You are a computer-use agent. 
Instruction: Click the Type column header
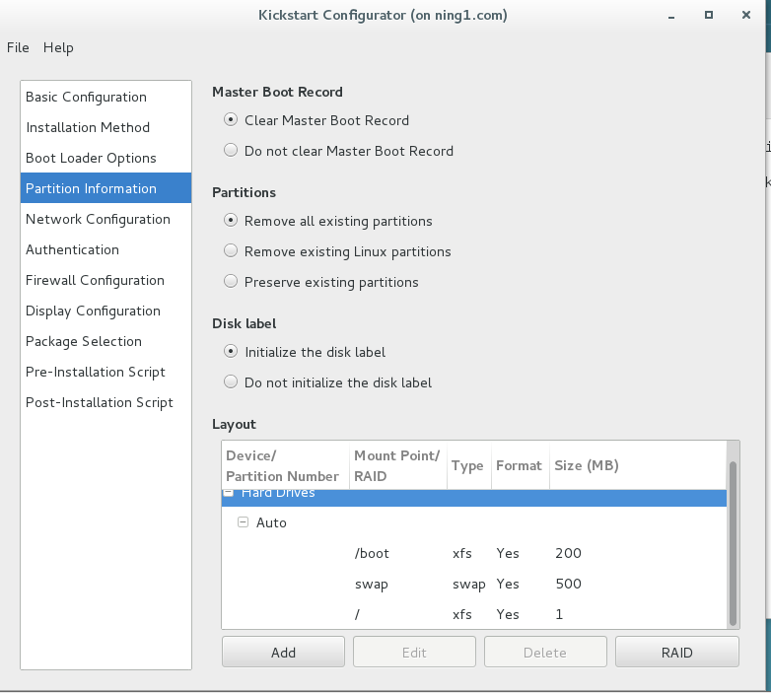tap(469, 465)
